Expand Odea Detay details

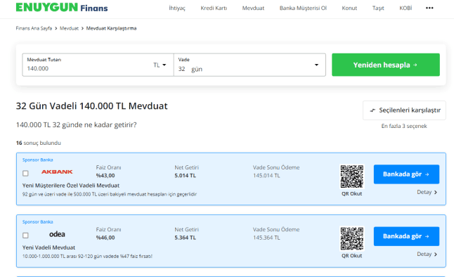(427, 254)
